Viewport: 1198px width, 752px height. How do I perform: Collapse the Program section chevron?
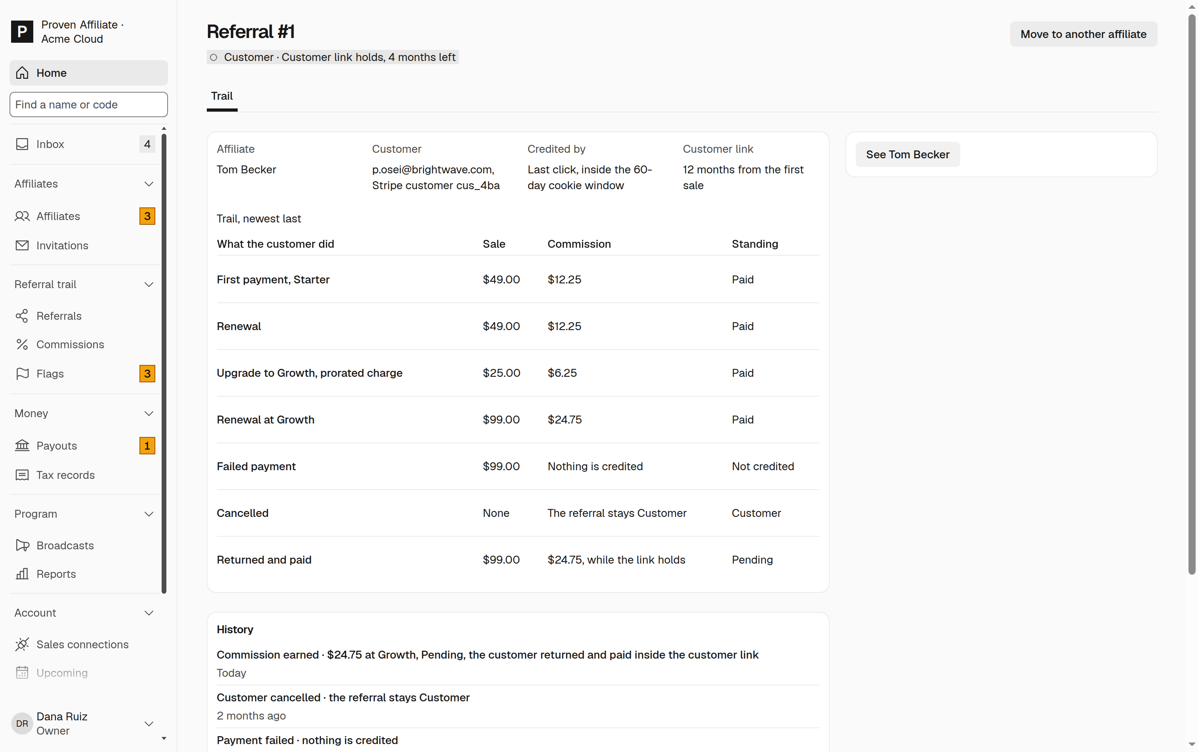coord(148,514)
